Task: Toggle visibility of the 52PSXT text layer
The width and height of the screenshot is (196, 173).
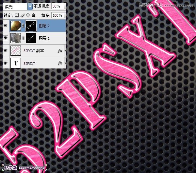Action: coord(5,63)
